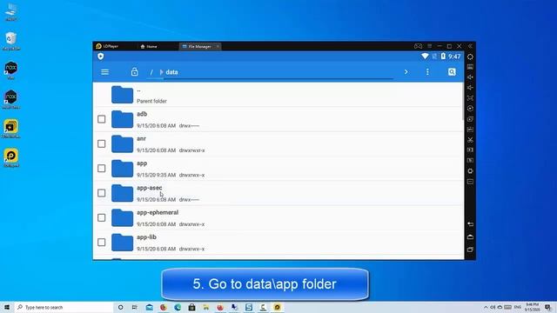Image resolution: width=557 pixels, height=313 pixels.
Task: Open the Mail app from taskbar
Action: coord(149,307)
